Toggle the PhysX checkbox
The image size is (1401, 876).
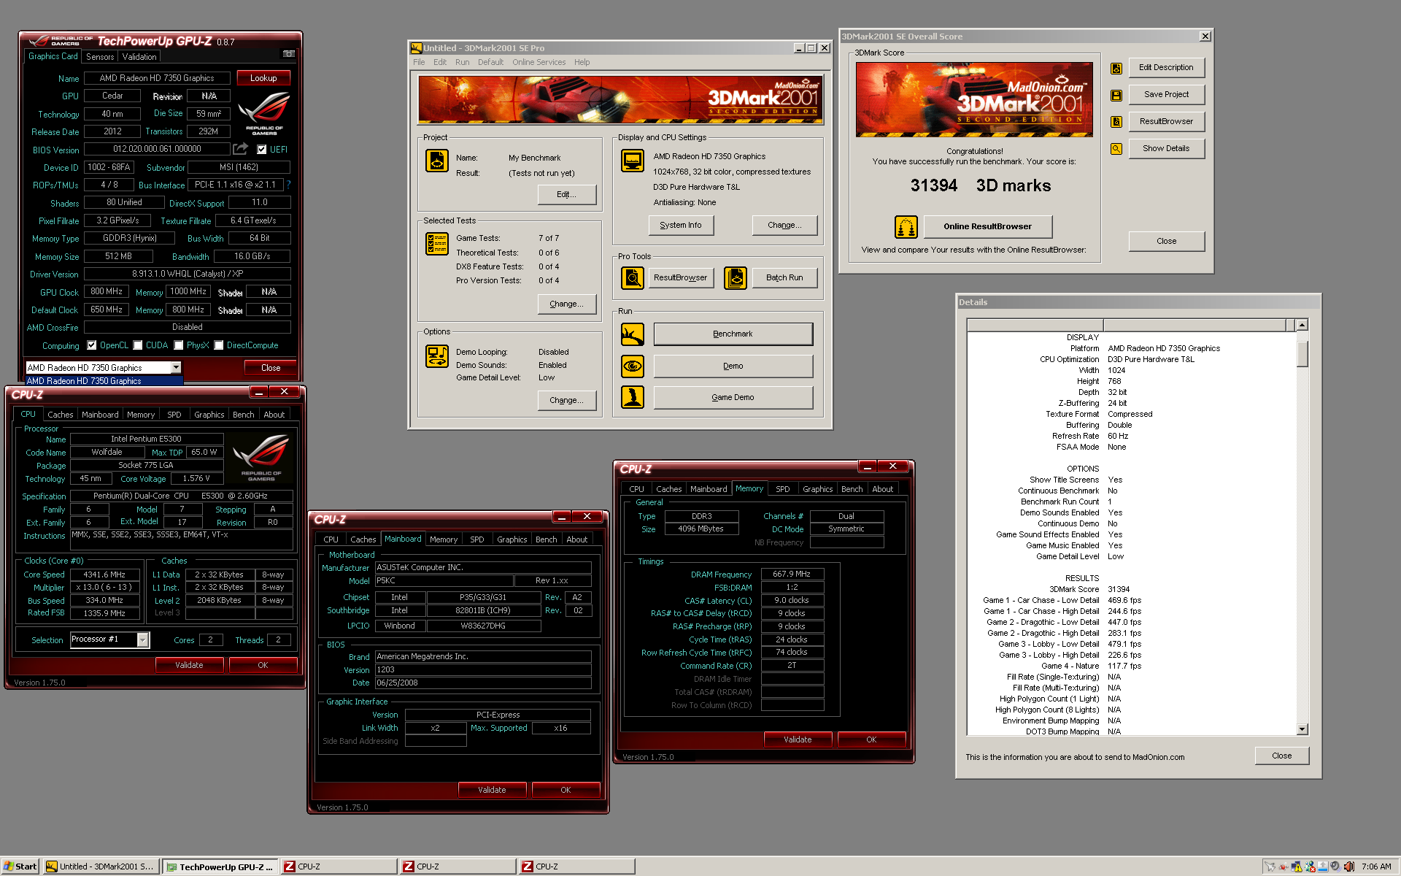(178, 345)
